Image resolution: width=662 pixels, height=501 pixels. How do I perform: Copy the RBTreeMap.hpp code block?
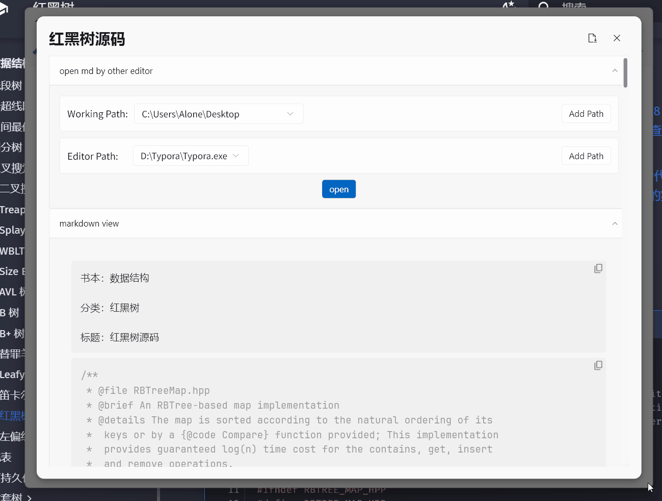click(598, 365)
